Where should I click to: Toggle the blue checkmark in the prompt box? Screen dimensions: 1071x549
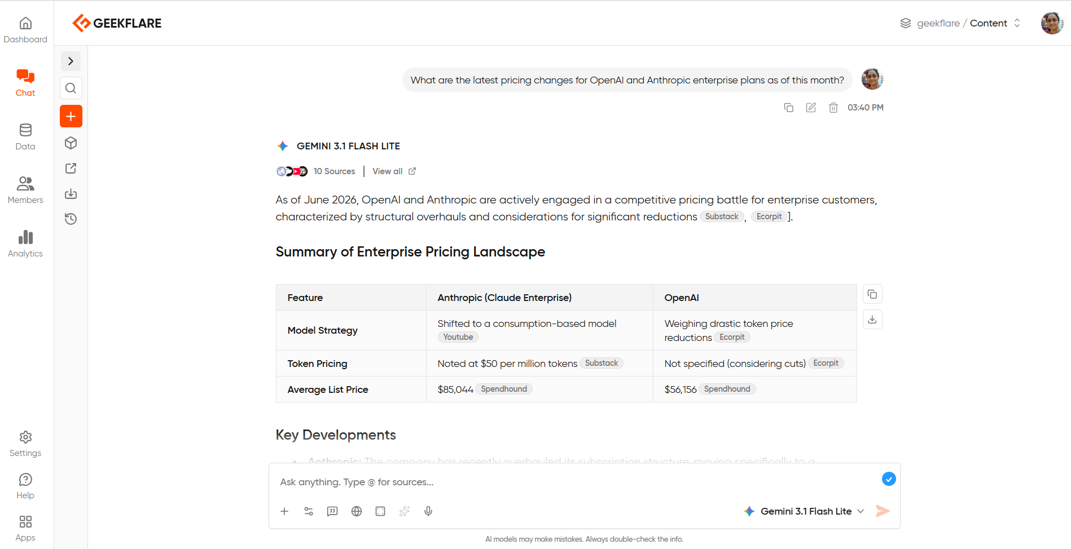889,479
